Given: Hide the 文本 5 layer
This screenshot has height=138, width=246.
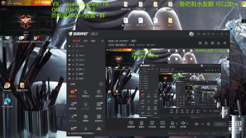Looking at the screenshot, I should [69, 60].
